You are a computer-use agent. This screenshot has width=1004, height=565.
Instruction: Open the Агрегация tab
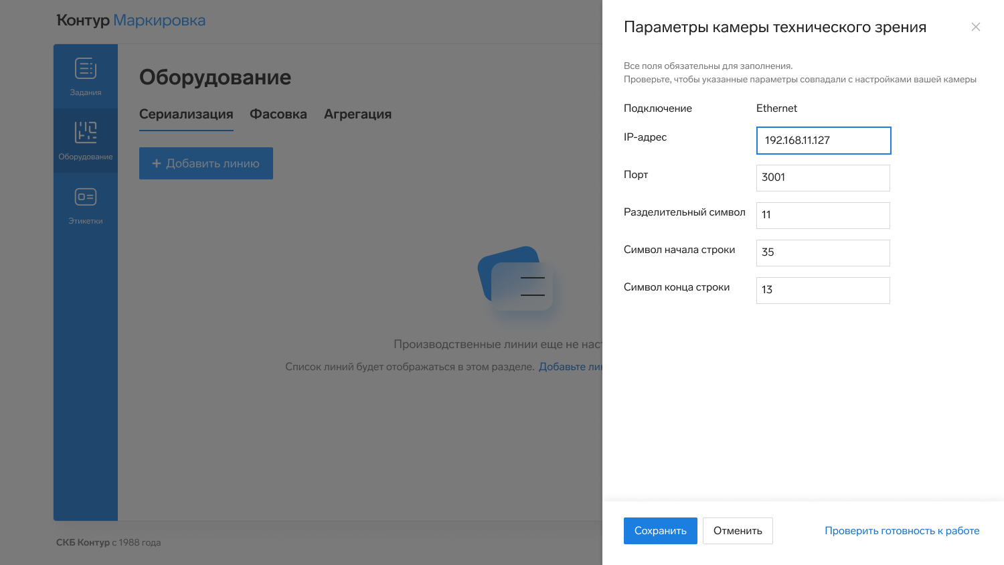(x=357, y=114)
